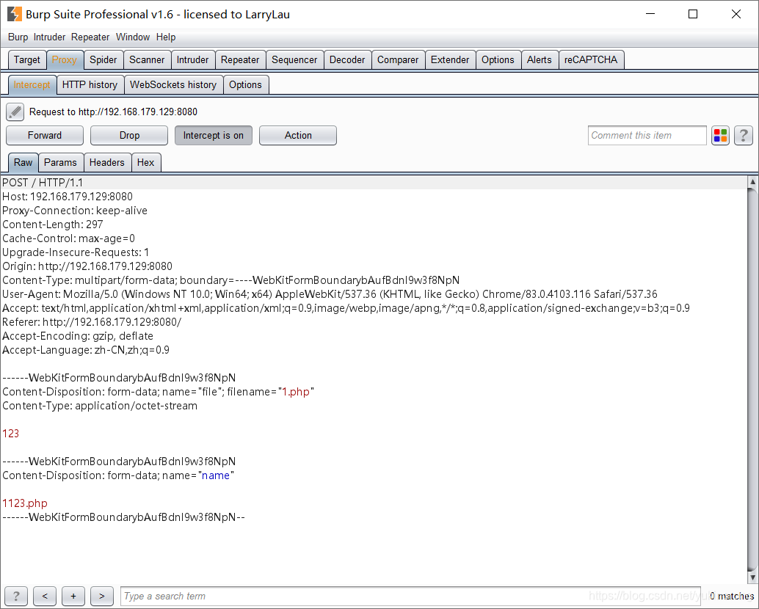Screen dimensions: 759x609
Task: Select the Proxy tab
Action: (65, 60)
